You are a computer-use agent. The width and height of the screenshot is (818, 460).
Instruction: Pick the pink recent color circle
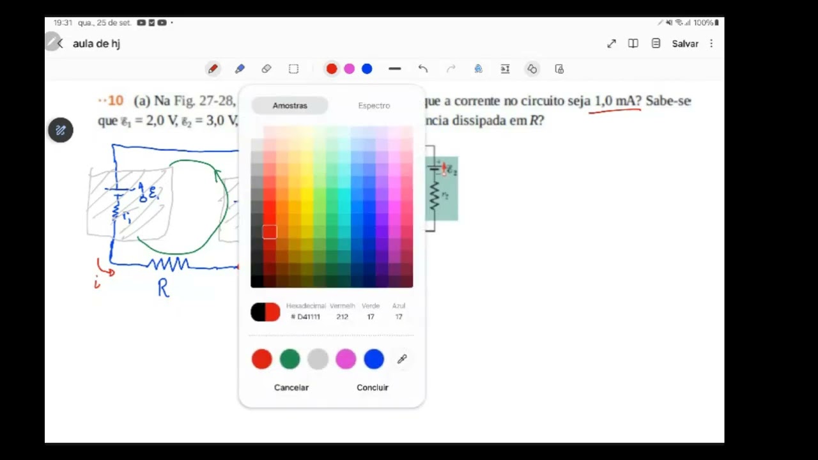click(x=346, y=359)
